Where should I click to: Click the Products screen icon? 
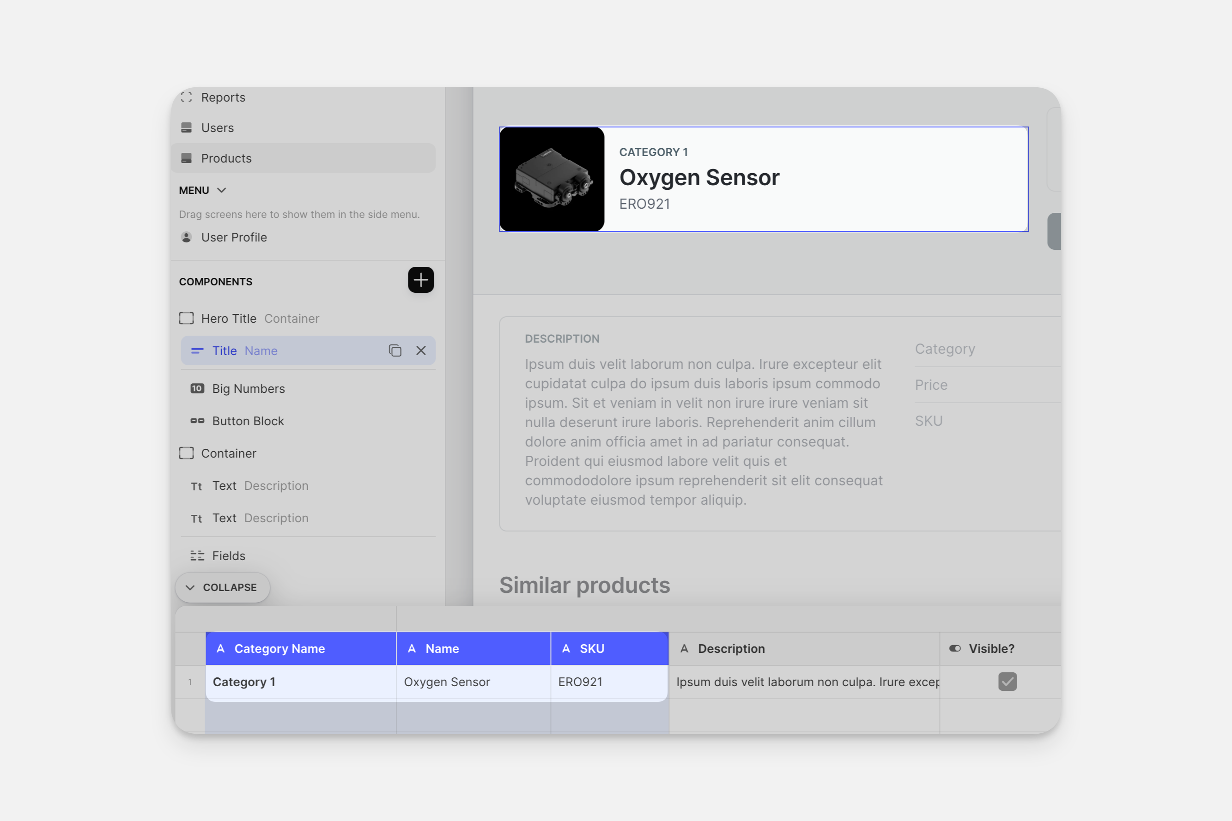pyautogui.click(x=187, y=158)
